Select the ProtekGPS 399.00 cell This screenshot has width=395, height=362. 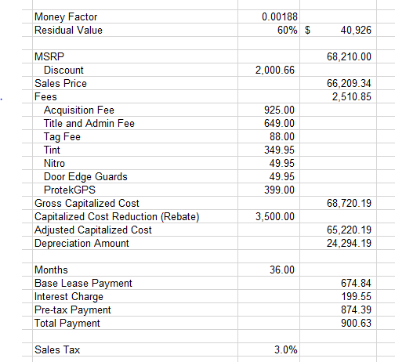click(269, 190)
